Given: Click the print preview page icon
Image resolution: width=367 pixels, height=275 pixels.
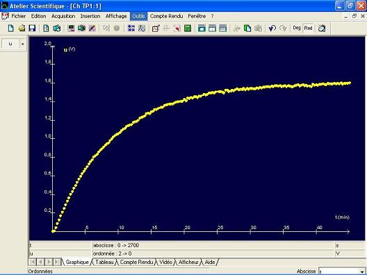Looking at the screenshot, I should [x=46, y=28].
